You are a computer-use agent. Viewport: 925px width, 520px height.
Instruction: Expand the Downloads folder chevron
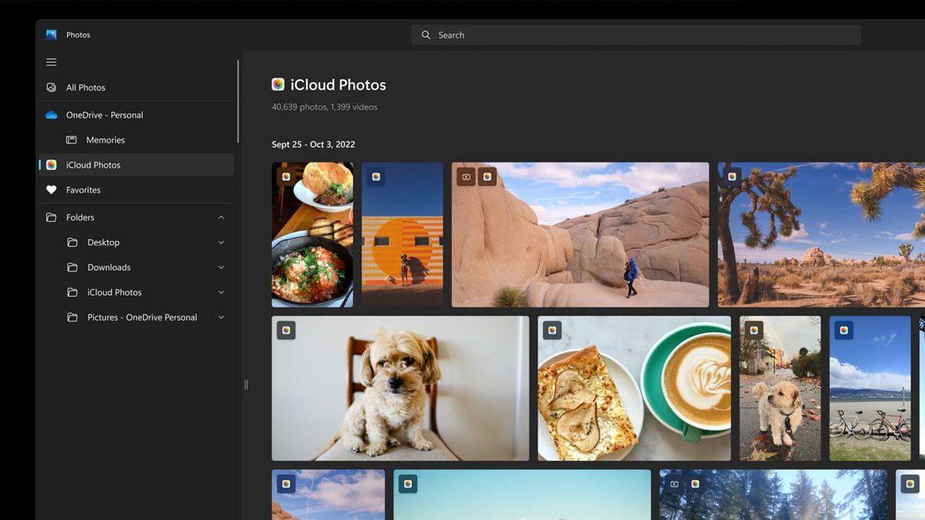click(221, 267)
